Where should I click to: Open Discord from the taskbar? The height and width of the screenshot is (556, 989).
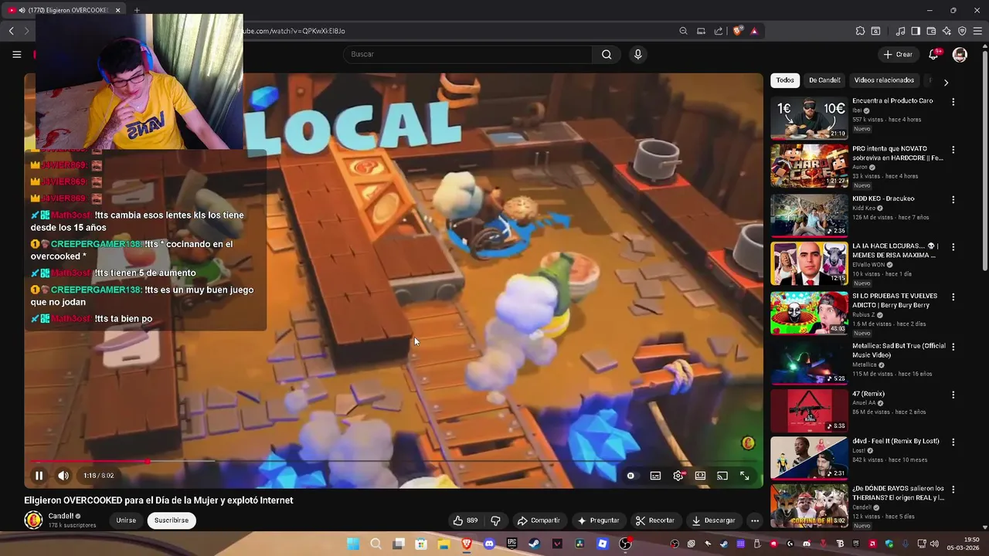pyautogui.click(x=488, y=544)
